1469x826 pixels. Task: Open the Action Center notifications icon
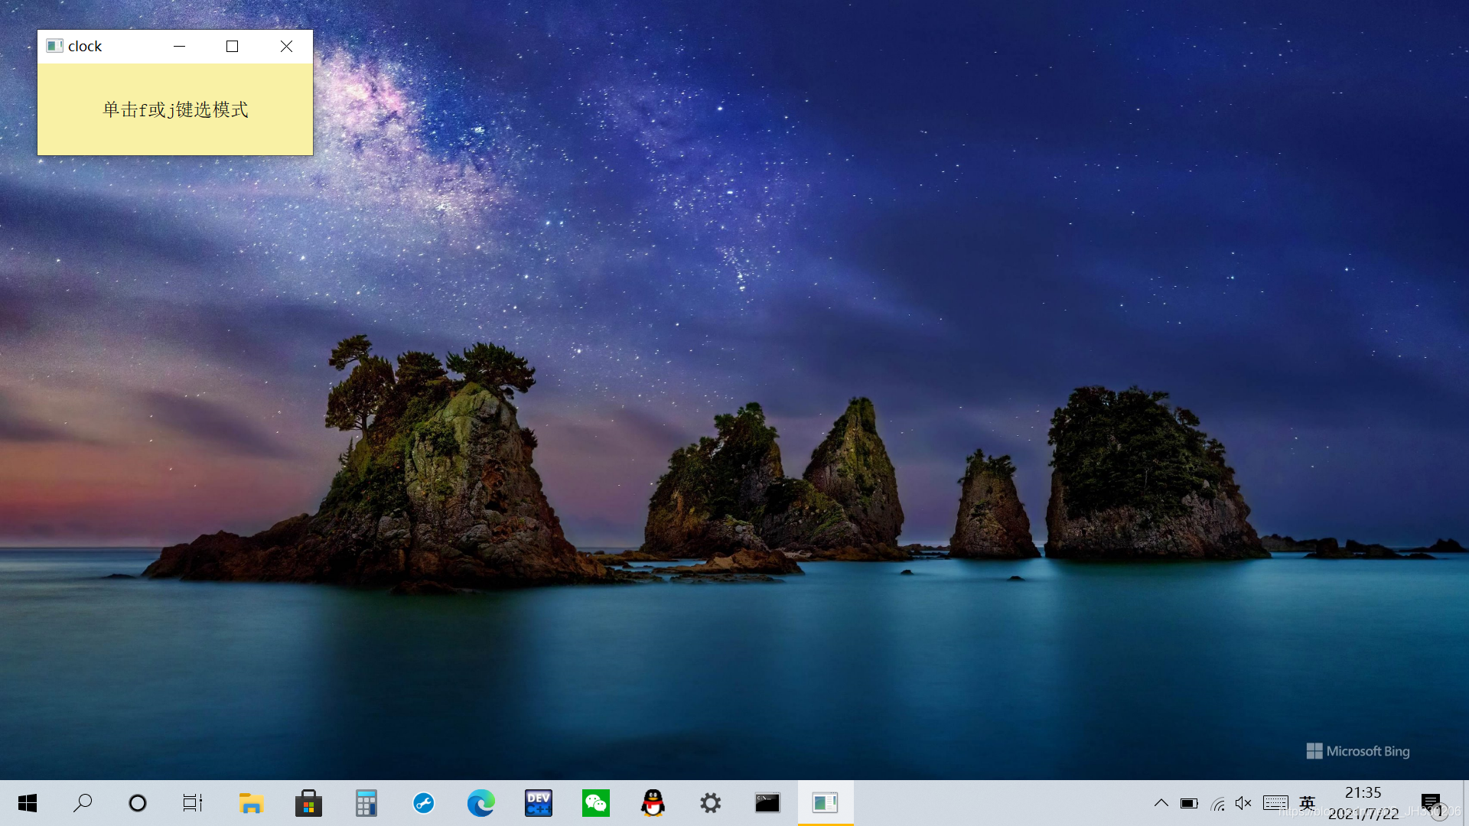(1431, 803)
